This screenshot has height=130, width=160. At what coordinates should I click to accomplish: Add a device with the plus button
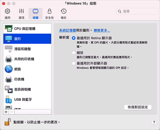tap(6, 112)
